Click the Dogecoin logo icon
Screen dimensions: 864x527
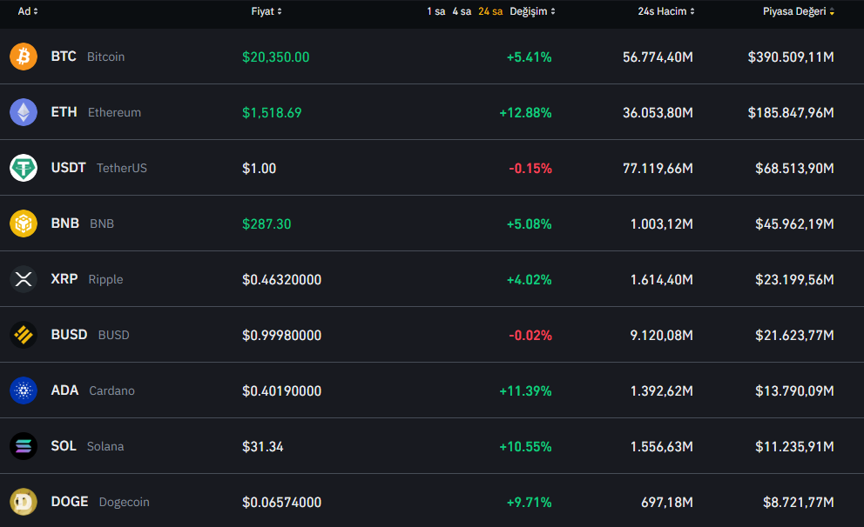[24, 502]
